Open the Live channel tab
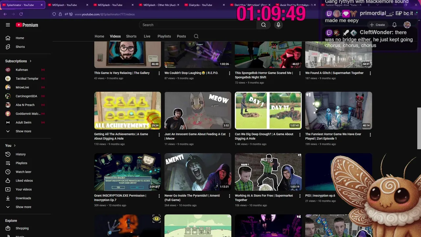 (x=147, y=36)
